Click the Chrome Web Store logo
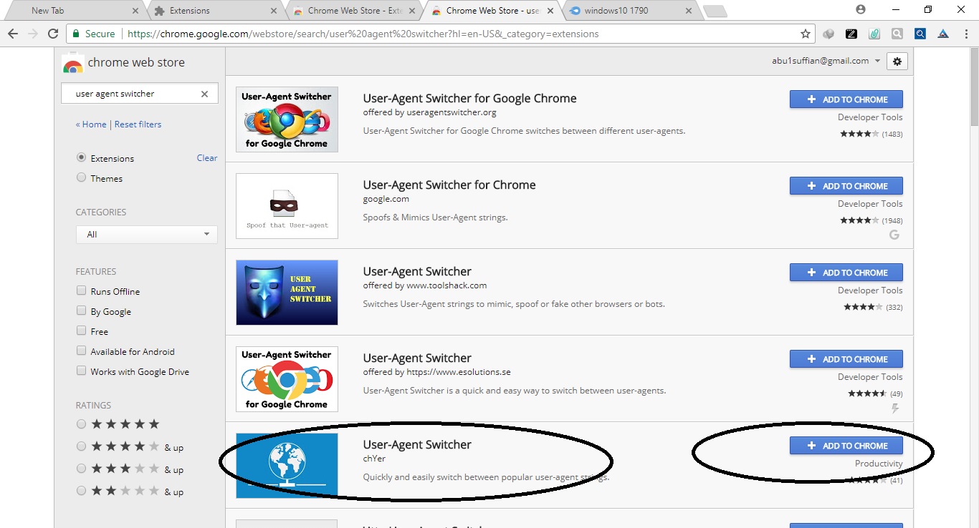 tap(73, 63)
